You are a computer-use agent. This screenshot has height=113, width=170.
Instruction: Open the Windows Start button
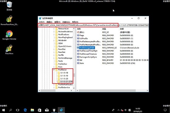coord(3,110)
